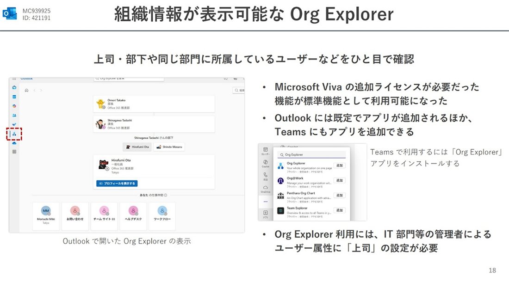Image resolution: width=509 pixels, height=282 pixels.
Task: Open Copilot icon in Outlook sidebar
Action: pos(14,106)
